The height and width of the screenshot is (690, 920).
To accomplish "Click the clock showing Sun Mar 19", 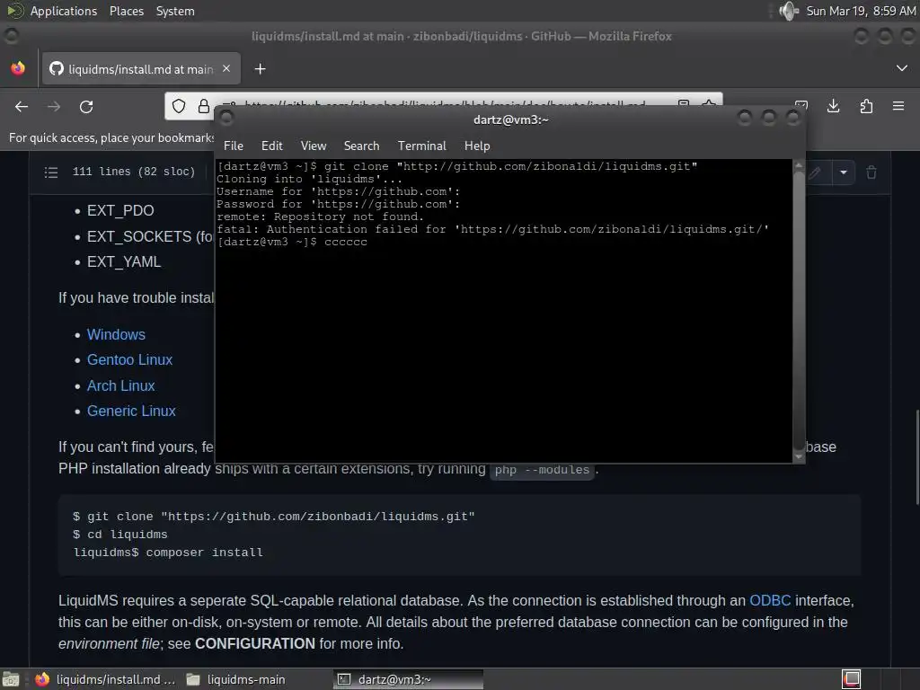I will 861,11.
